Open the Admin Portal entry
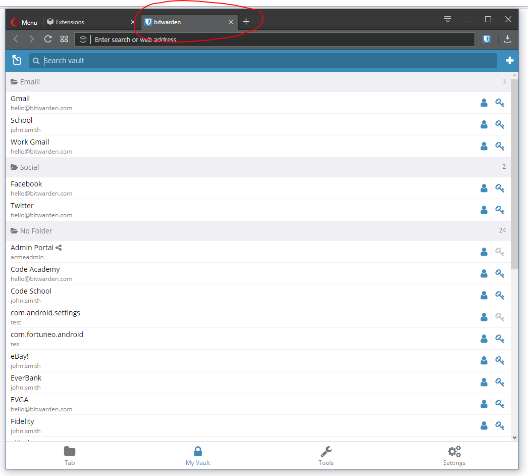The height and width of the screenshot is (476, 528). click(242, 252)
